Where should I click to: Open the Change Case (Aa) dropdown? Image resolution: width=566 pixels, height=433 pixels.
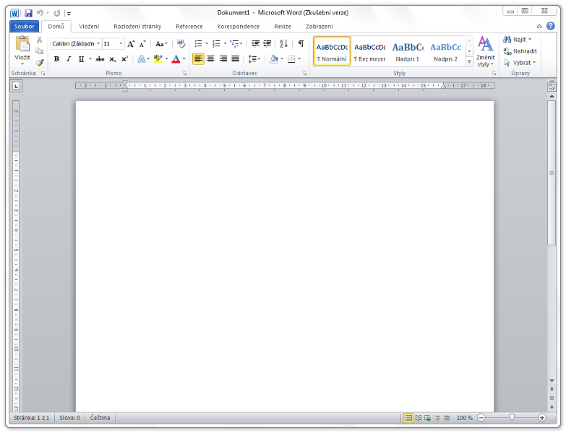click(x=161, y=43)
